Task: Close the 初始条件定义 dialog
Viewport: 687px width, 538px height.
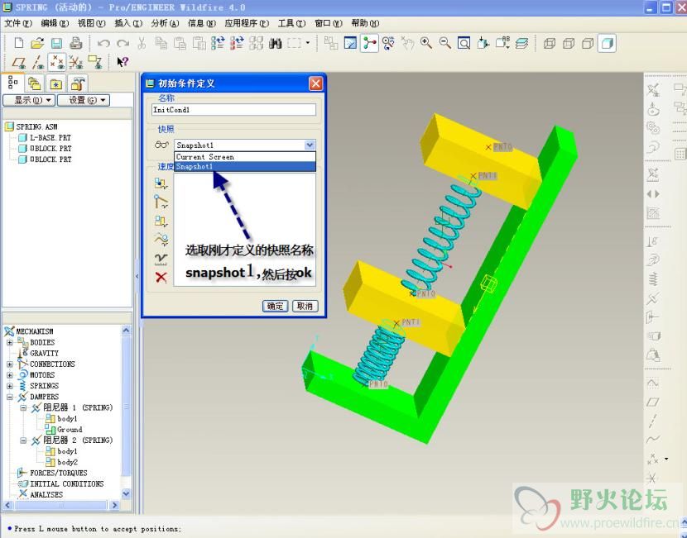Action: tap(315, 83)
